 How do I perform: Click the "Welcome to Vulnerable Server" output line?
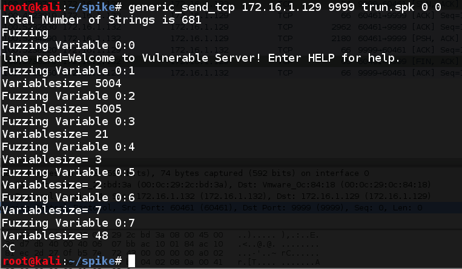coord(200,58)
